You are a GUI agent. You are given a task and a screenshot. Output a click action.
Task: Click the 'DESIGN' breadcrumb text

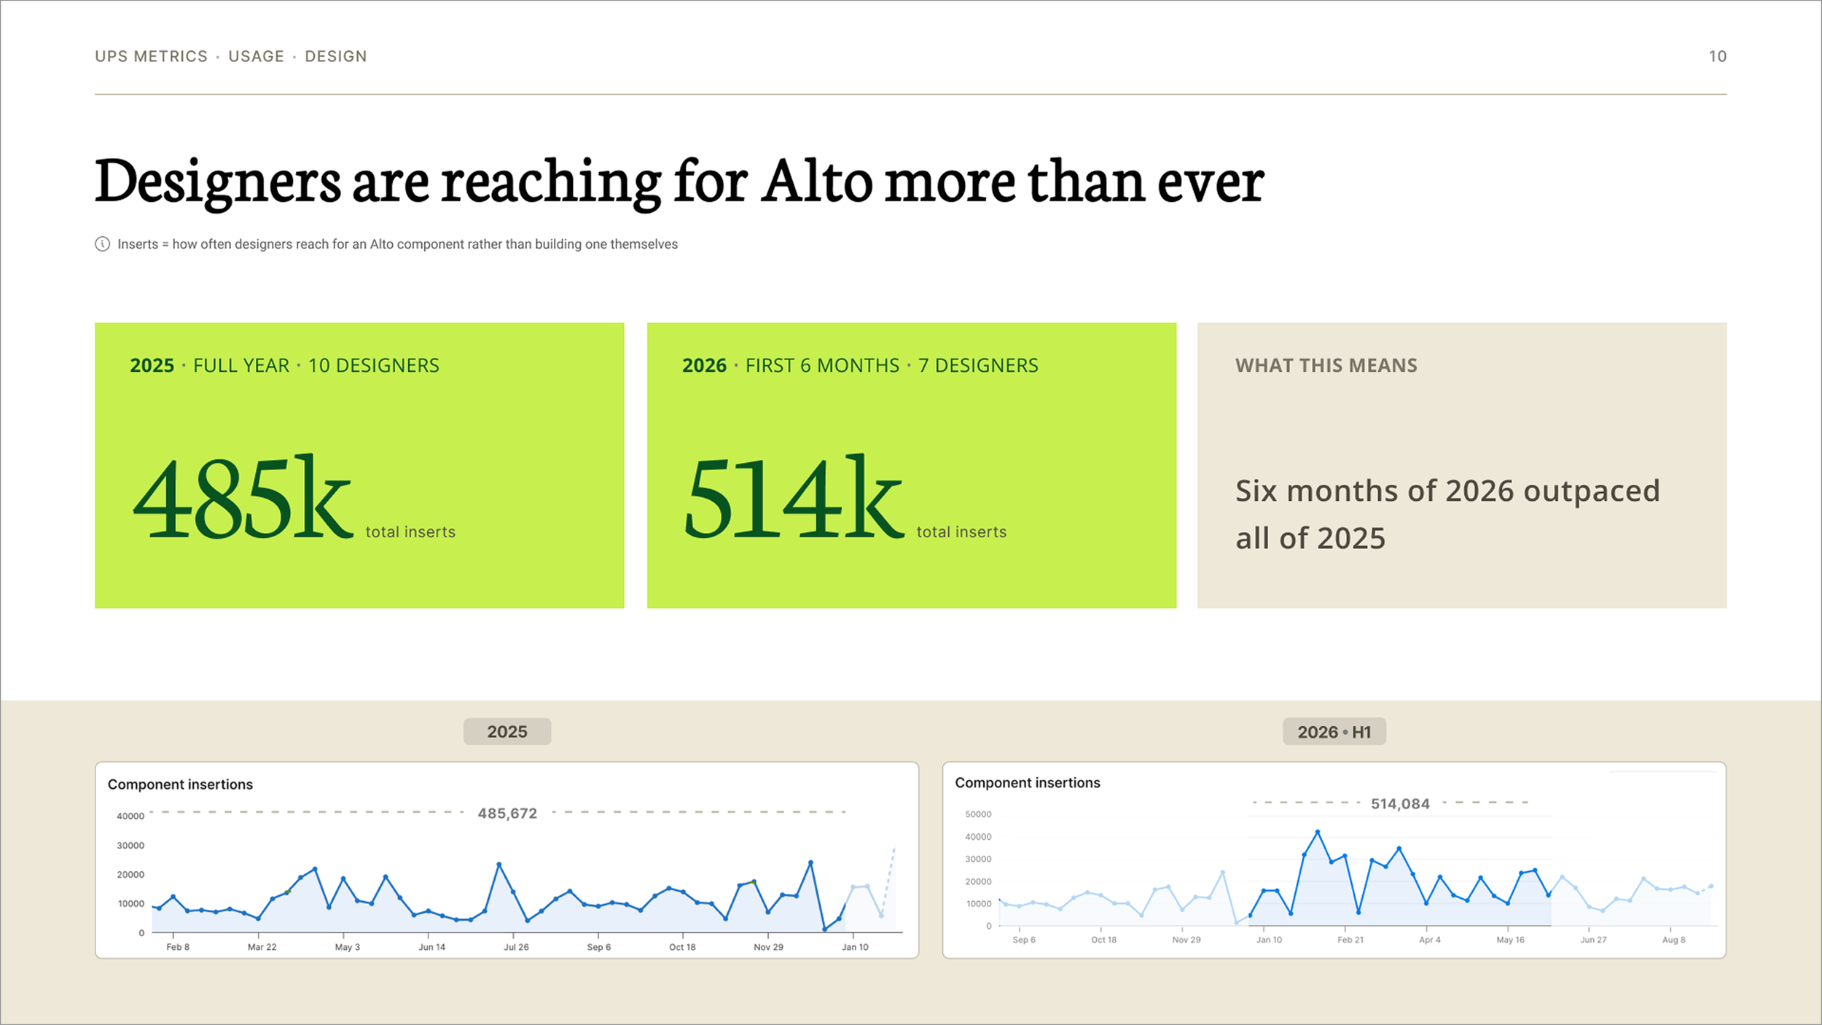335,56
